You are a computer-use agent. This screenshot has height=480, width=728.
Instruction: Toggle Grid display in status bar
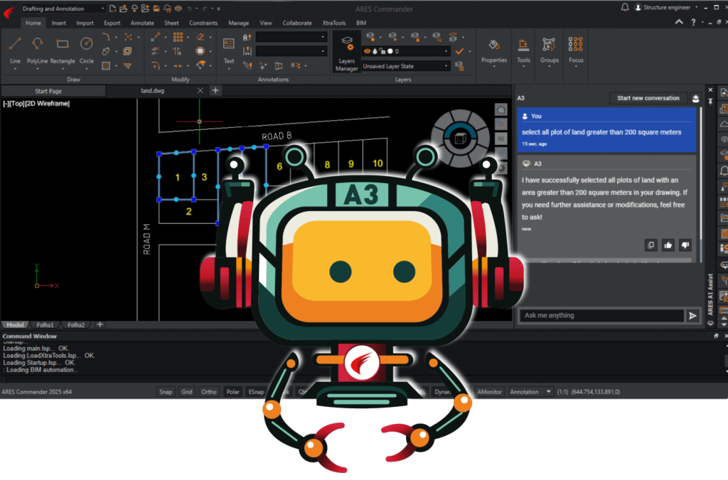187,392
